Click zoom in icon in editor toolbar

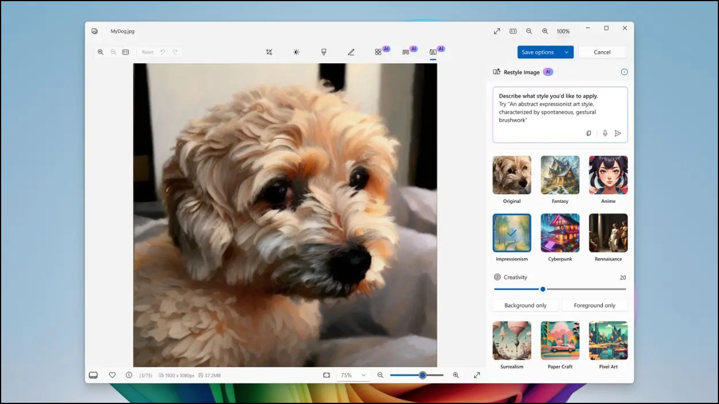click(x=101, y=52)
